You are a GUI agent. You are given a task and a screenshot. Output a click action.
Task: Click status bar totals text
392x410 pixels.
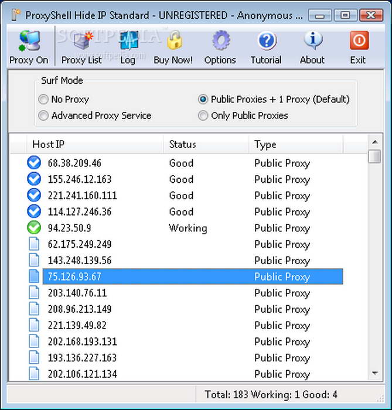(271, 394)
